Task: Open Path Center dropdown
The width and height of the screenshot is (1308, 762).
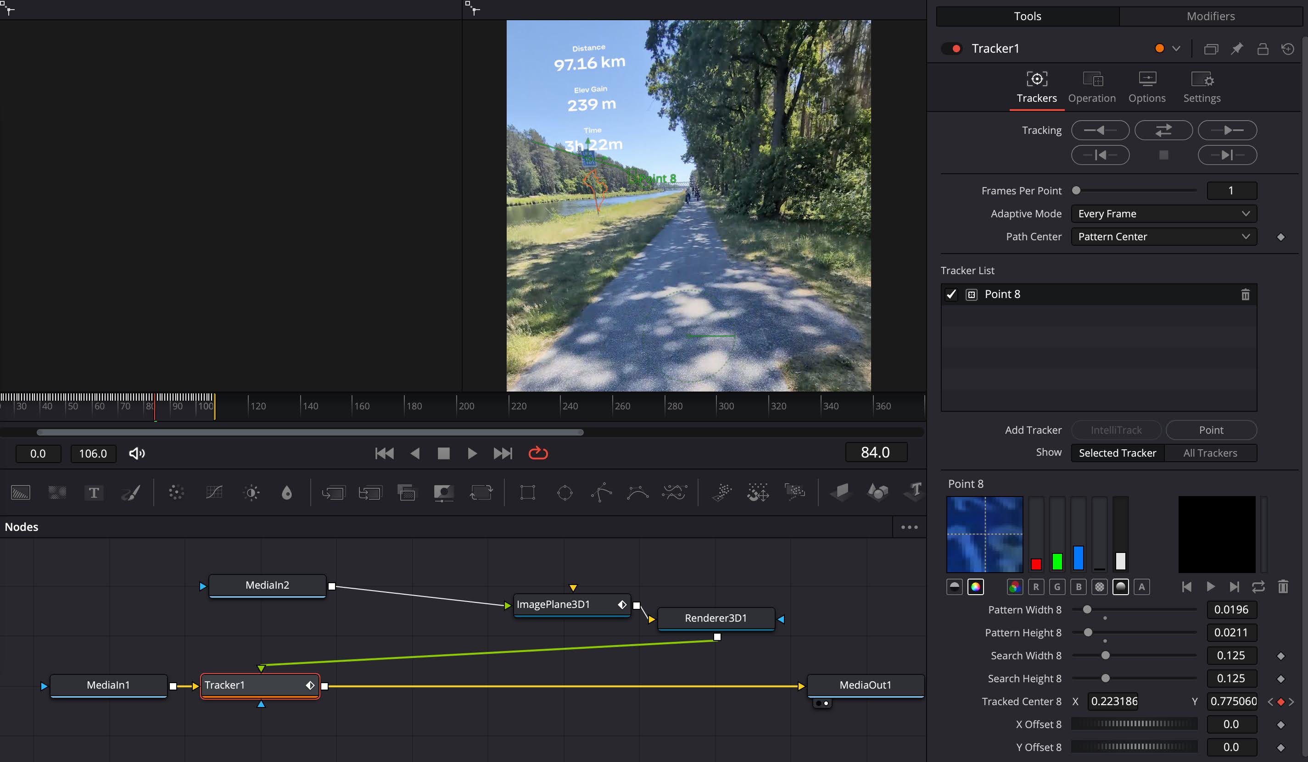Action: [x=1164, y=237]
